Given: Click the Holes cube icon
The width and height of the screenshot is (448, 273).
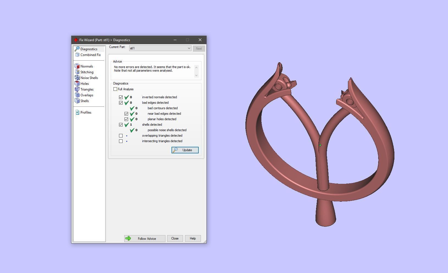Looking at the screenshot, I should tap(77, 84).
